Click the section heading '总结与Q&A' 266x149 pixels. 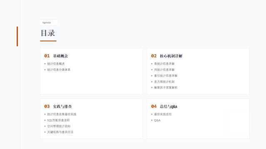pyautogui.click(x=169, y=106)
